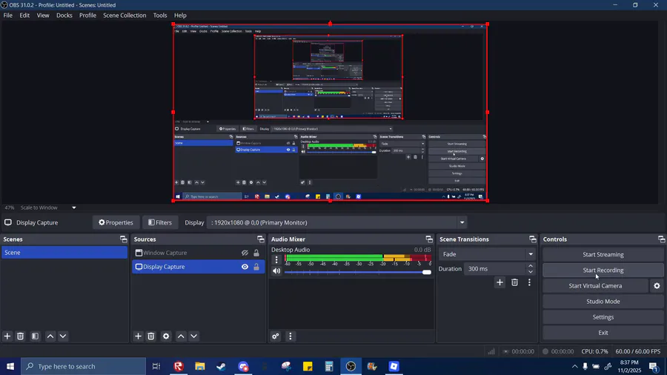Pop out the Sources dock icon
Screen dimensions: 667x375
[x=261, y=239]
